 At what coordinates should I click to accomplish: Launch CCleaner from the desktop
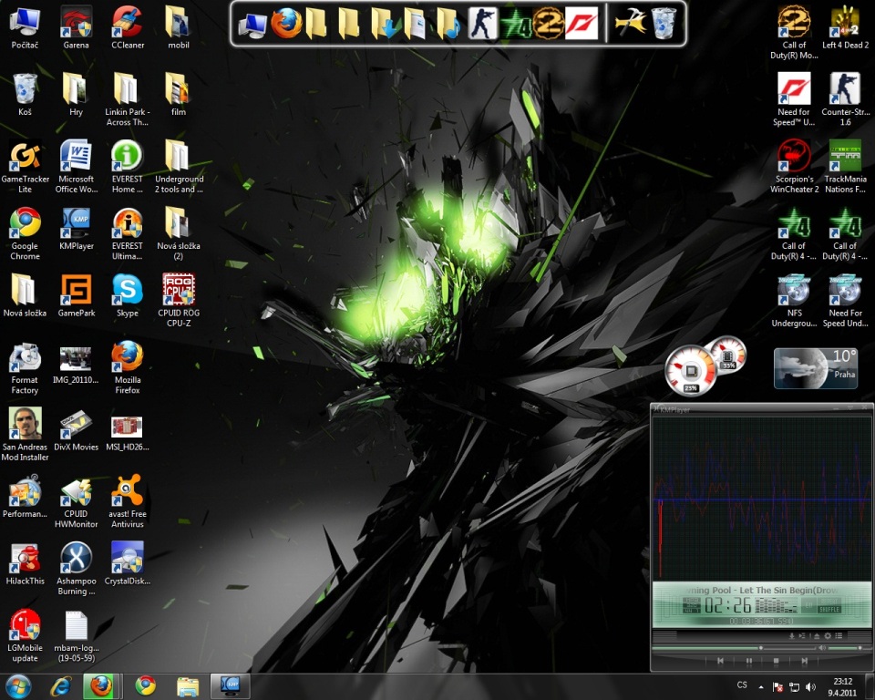pyautogui.click(x=127, y=22)
